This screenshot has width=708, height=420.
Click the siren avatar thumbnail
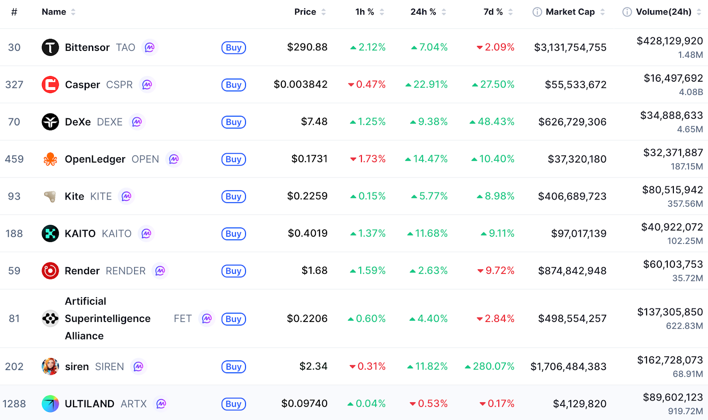pyautogui.click(x=50, y=367)
